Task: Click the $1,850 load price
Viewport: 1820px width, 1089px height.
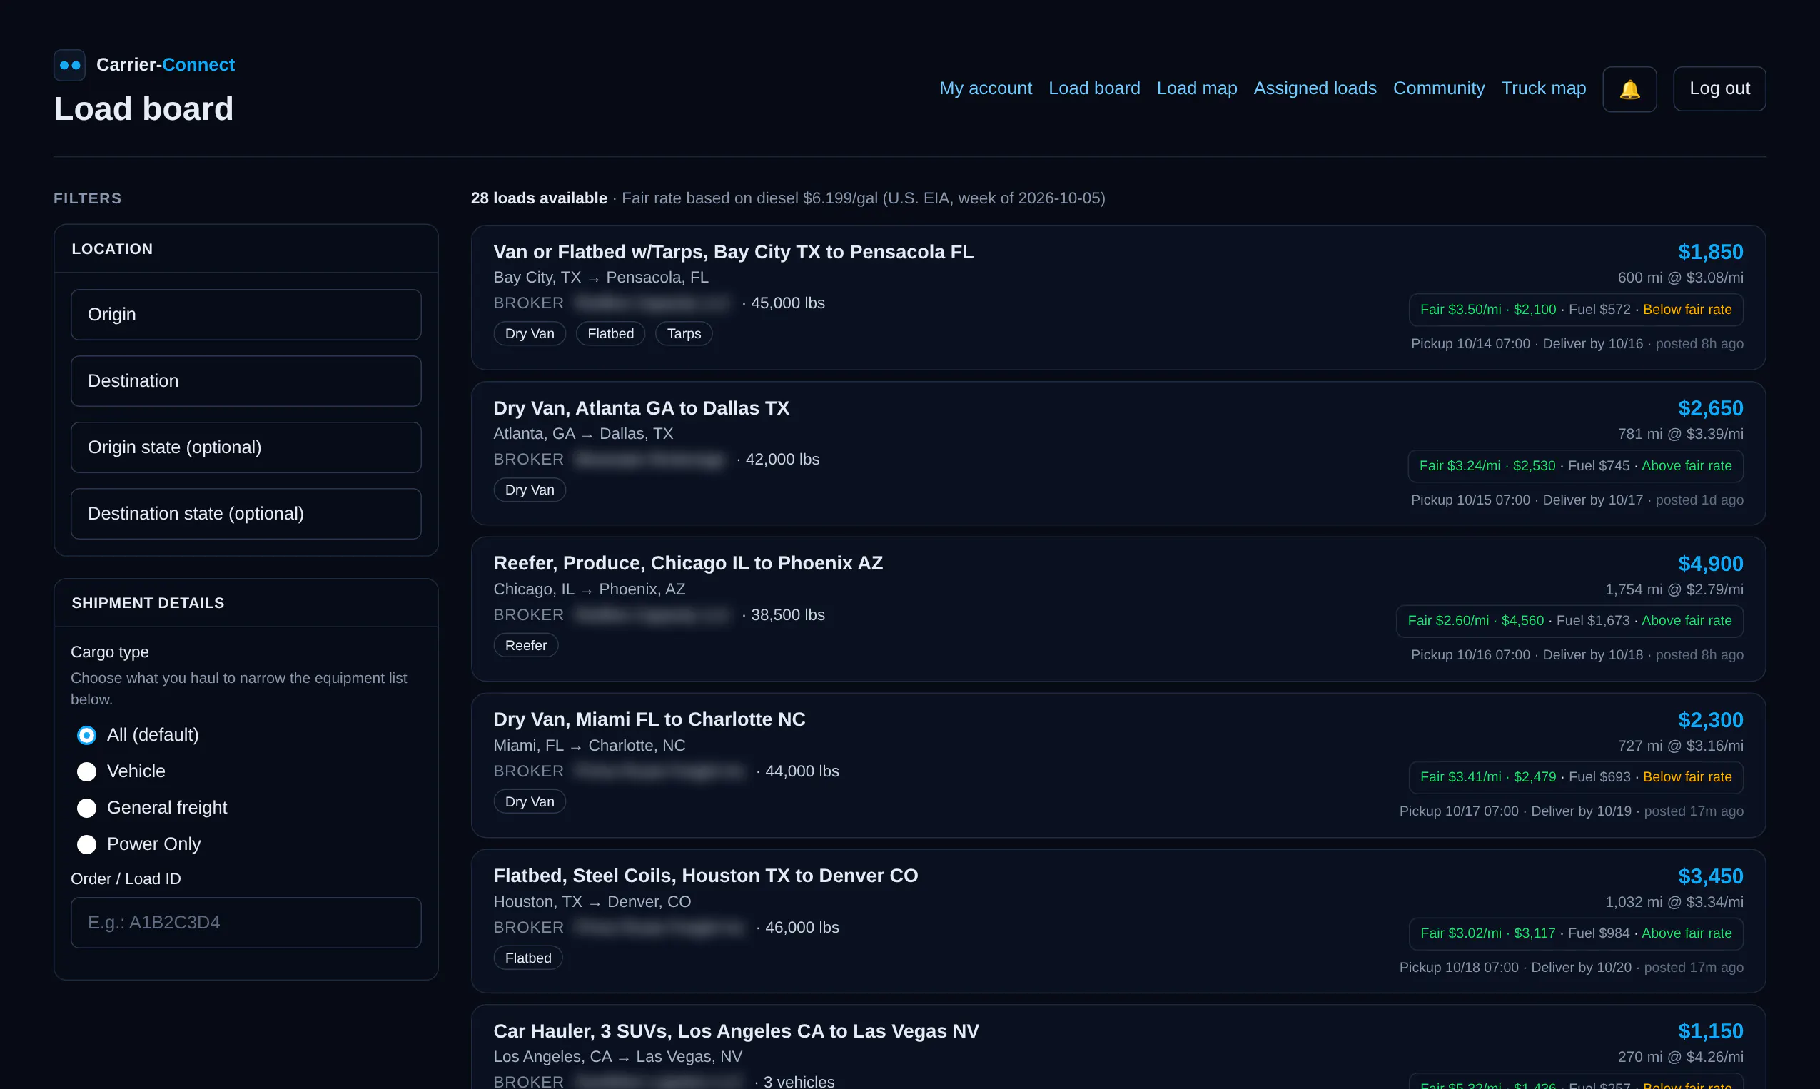Action: 1711,252
